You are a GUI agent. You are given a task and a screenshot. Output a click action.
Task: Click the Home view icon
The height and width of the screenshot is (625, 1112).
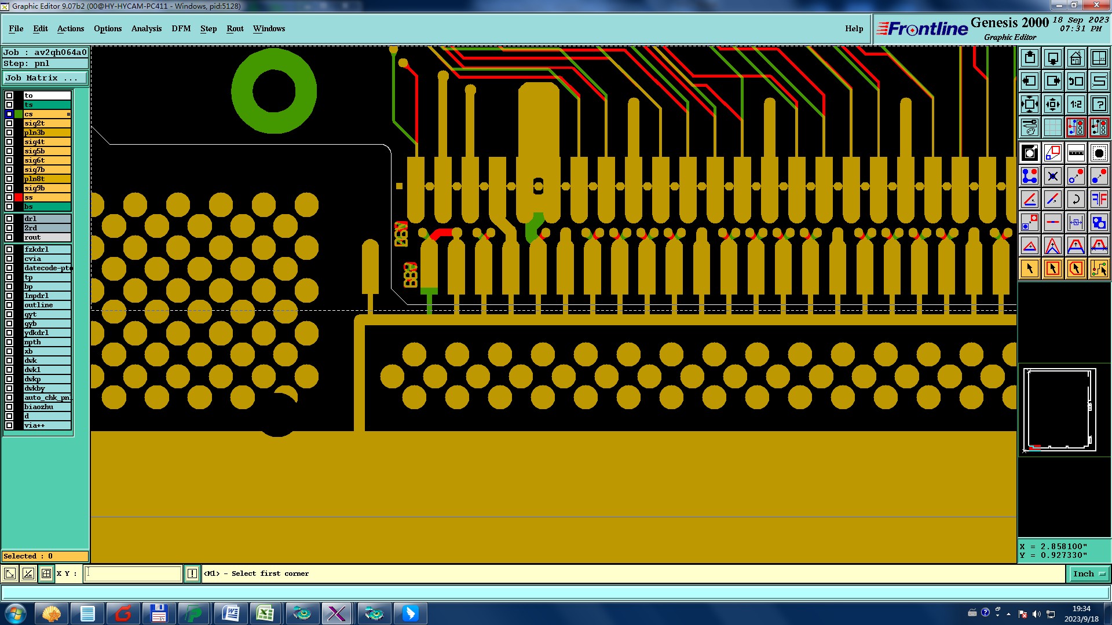(1076, 58)
